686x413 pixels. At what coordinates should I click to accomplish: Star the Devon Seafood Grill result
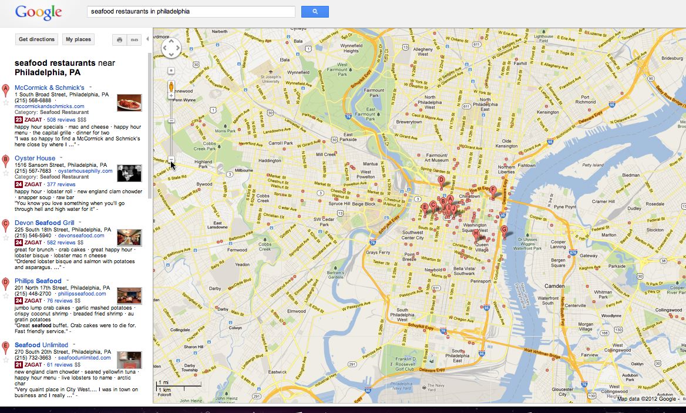[6, 238]
